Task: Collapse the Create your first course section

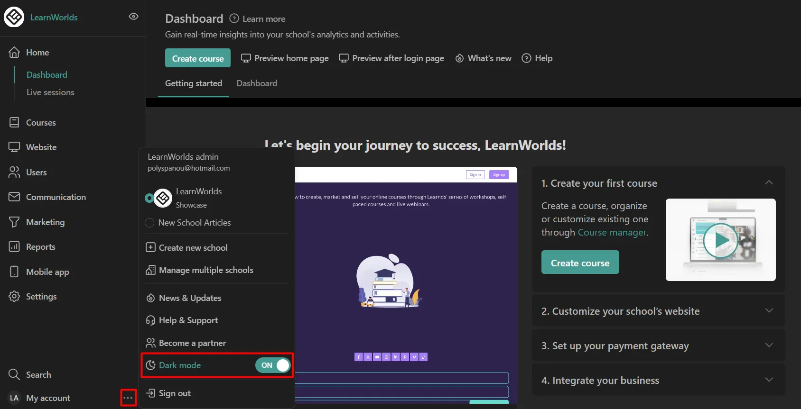Action: click(769, 183)
